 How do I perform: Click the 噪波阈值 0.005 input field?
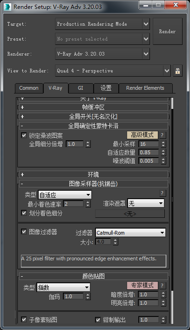click(149, 161)
